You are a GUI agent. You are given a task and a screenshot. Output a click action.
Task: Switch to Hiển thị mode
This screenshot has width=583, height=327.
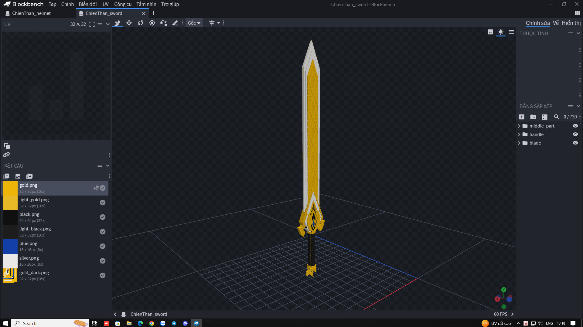coord(571,23)
